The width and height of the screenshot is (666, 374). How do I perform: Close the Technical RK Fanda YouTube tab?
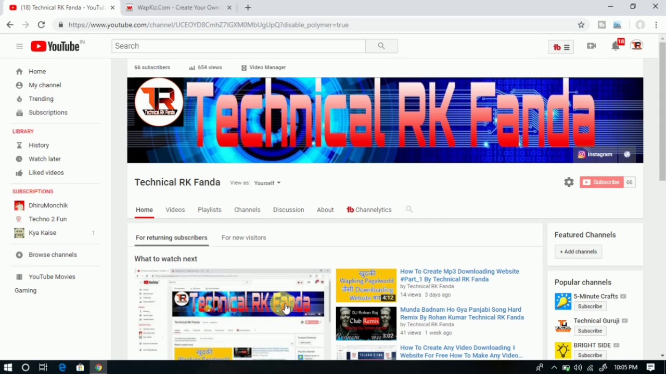[x=112, y=8]
